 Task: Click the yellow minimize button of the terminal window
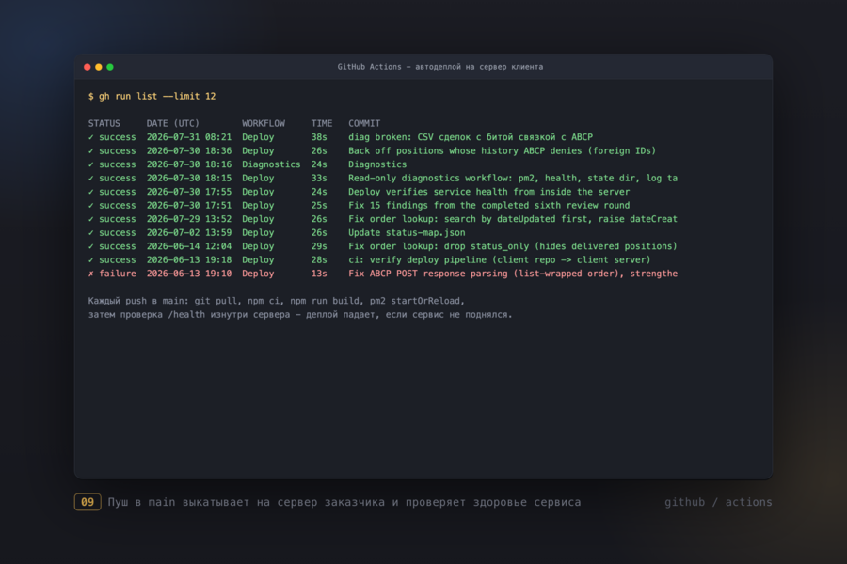(x=98, y=67)
